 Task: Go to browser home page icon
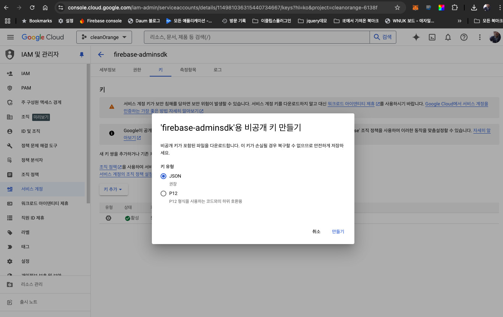[x=45, y=8]
